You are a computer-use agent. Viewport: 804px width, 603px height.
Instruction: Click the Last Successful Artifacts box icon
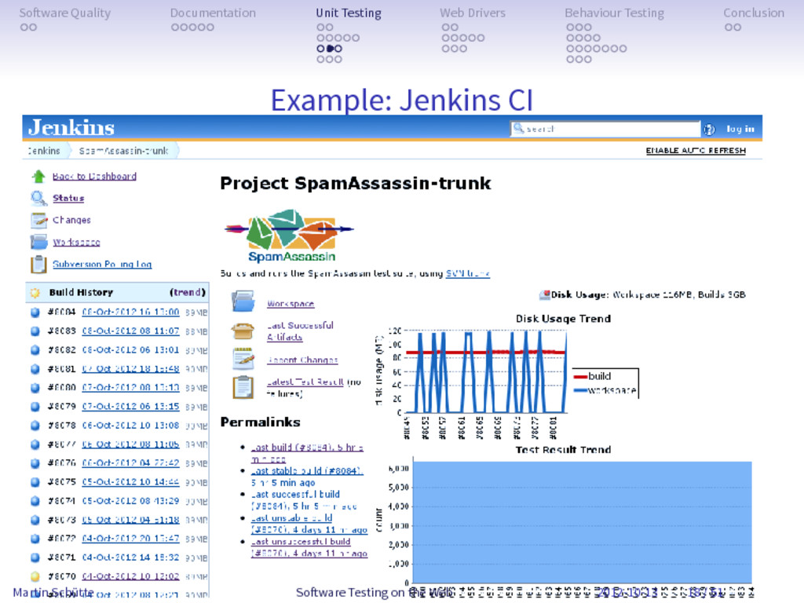point(243,331)
